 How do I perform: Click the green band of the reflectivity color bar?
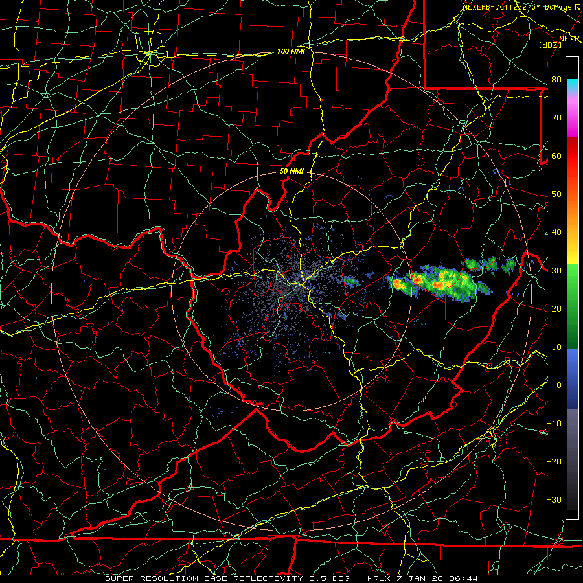point(572,306)
